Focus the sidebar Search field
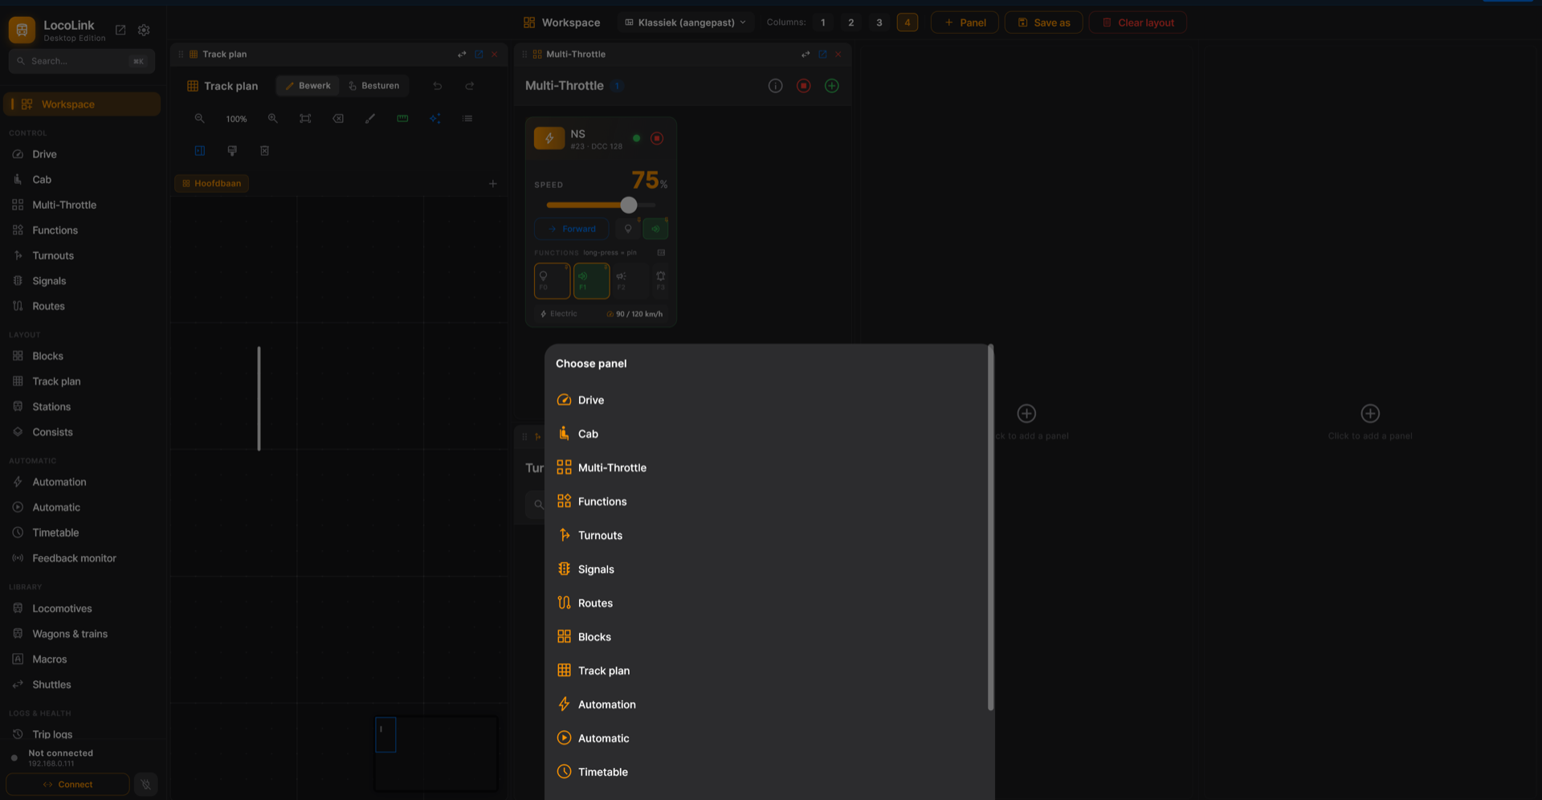The height and width of the screenshot is (800, 1542). coord(81,61)
